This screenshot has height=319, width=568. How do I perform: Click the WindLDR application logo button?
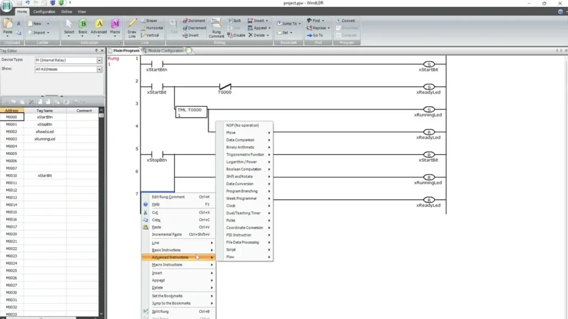click(7, 6)
